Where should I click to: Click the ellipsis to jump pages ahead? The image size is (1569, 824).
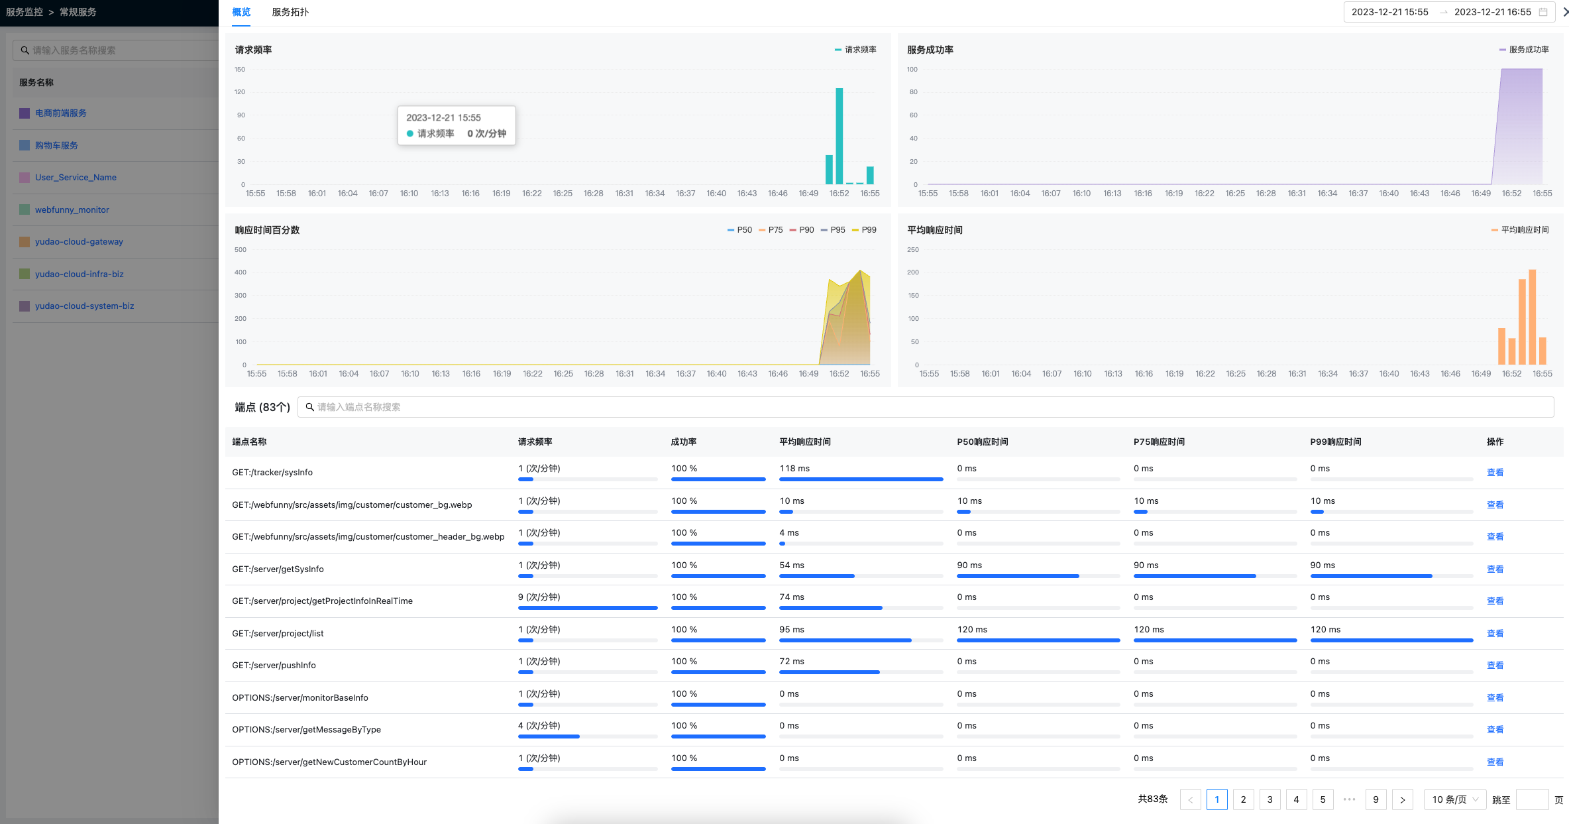(x=1349, y=799)
